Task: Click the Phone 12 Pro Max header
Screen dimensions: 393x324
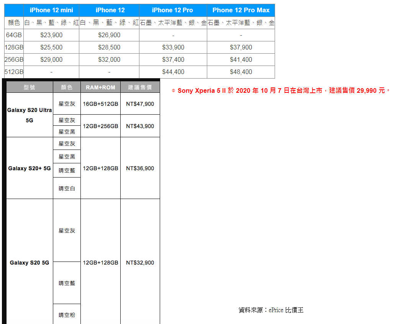Action: (x=241, y=10)
